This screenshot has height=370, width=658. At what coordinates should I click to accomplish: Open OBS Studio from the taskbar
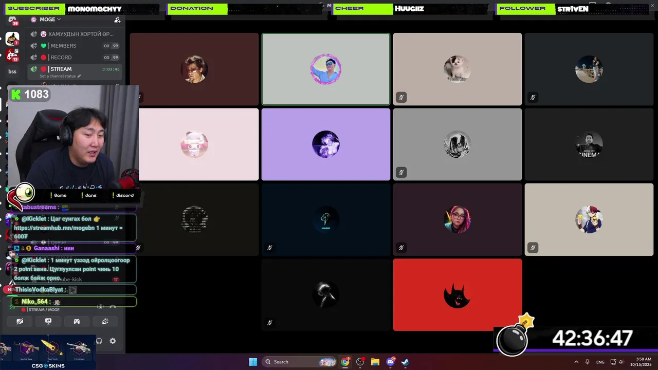(360, 362)
